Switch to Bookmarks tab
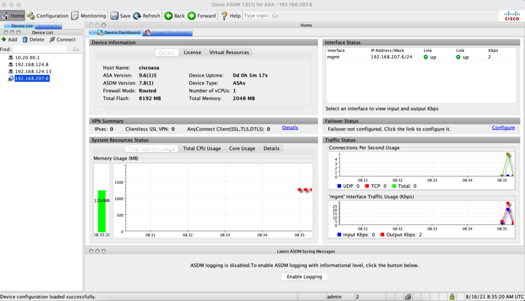The image size is (525, 301). click(48, 26)
